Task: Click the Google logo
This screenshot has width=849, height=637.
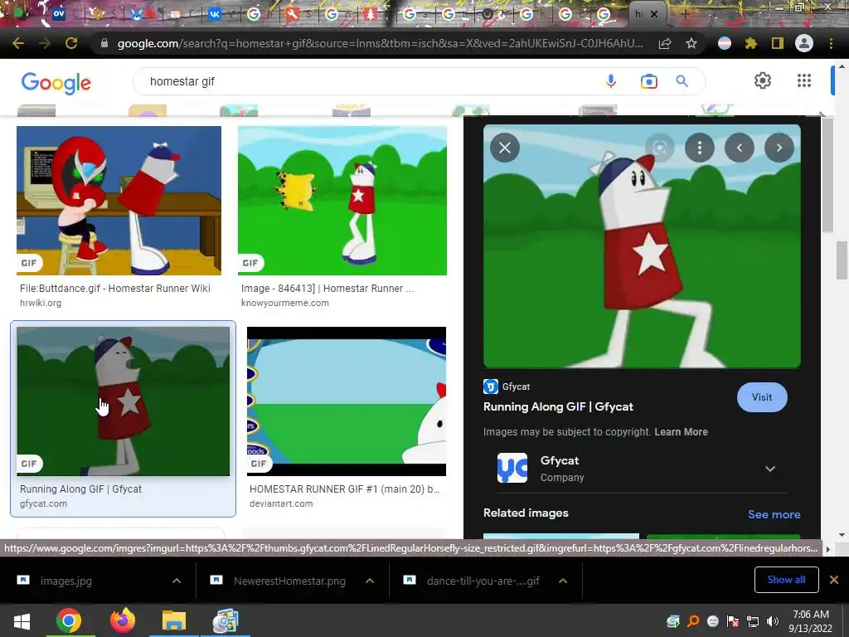Action: tap(56, 83)
